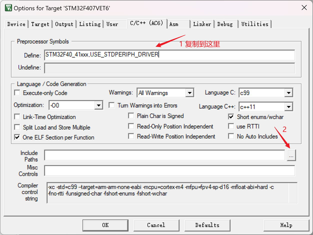Open the Listing tab

90,24
